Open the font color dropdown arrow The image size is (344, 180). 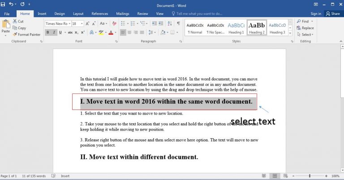(116, 32)
